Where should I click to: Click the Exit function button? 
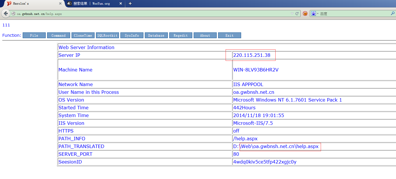[230, 35]
